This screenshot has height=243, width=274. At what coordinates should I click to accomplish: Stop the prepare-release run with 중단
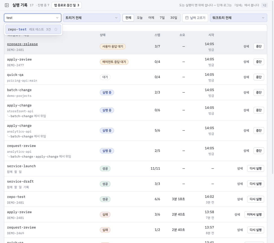258,46
